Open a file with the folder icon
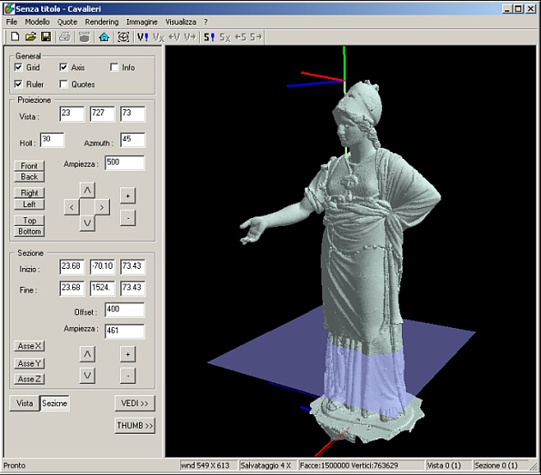Image resolution: width=541 pixels, height=475 pixels. click(x=30, y=37)
